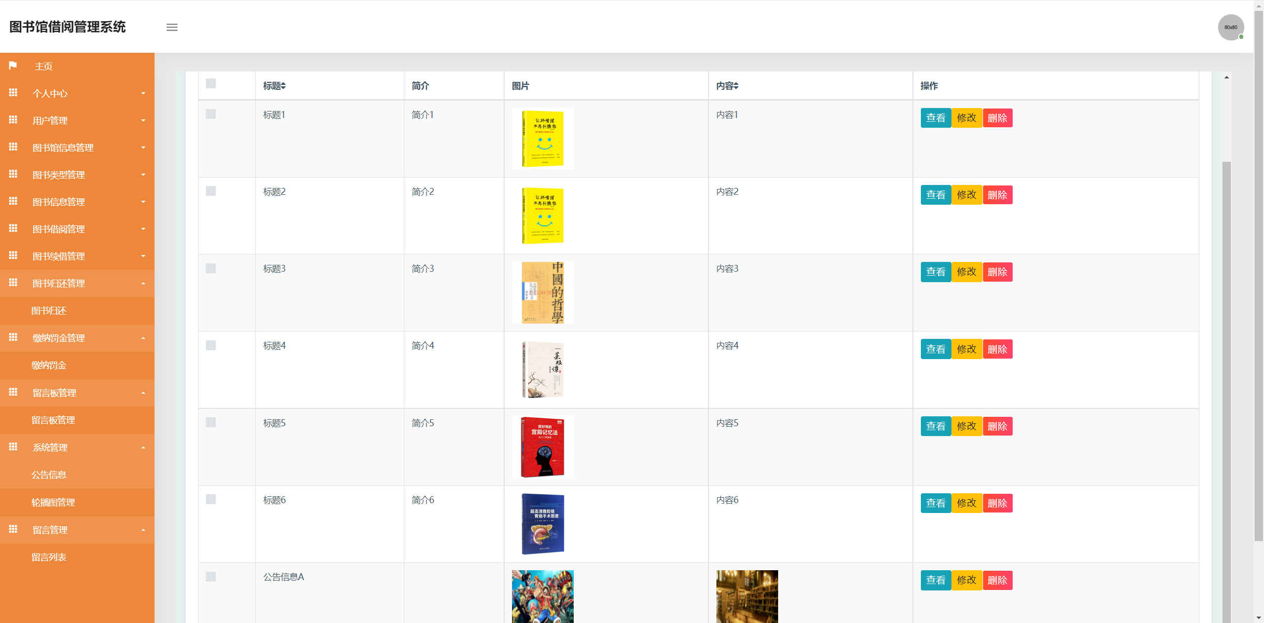The width and height of the screenshot is (1264, 623).
Task: Click 删除 button for 标题5 row
Action: point(997,426)
